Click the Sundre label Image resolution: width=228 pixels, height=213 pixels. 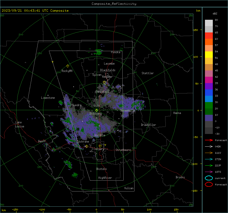pyautogui.click(x=77, y=105)
